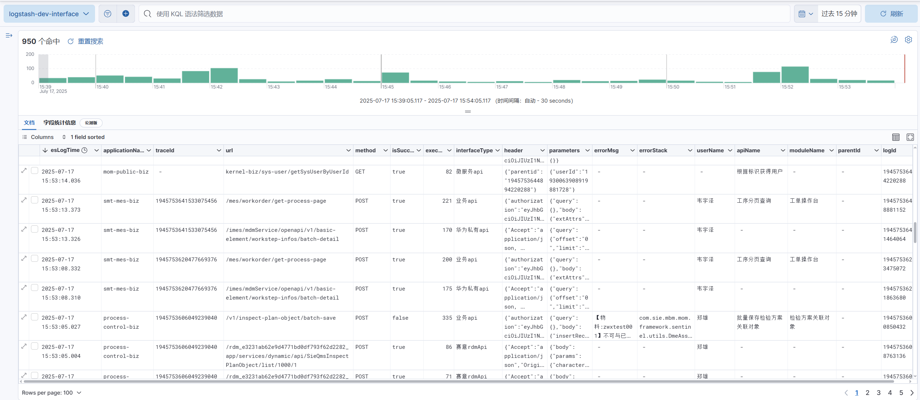920x400 pixels.
Task: Click the add filter plus icon
Action: pos(126,14)
